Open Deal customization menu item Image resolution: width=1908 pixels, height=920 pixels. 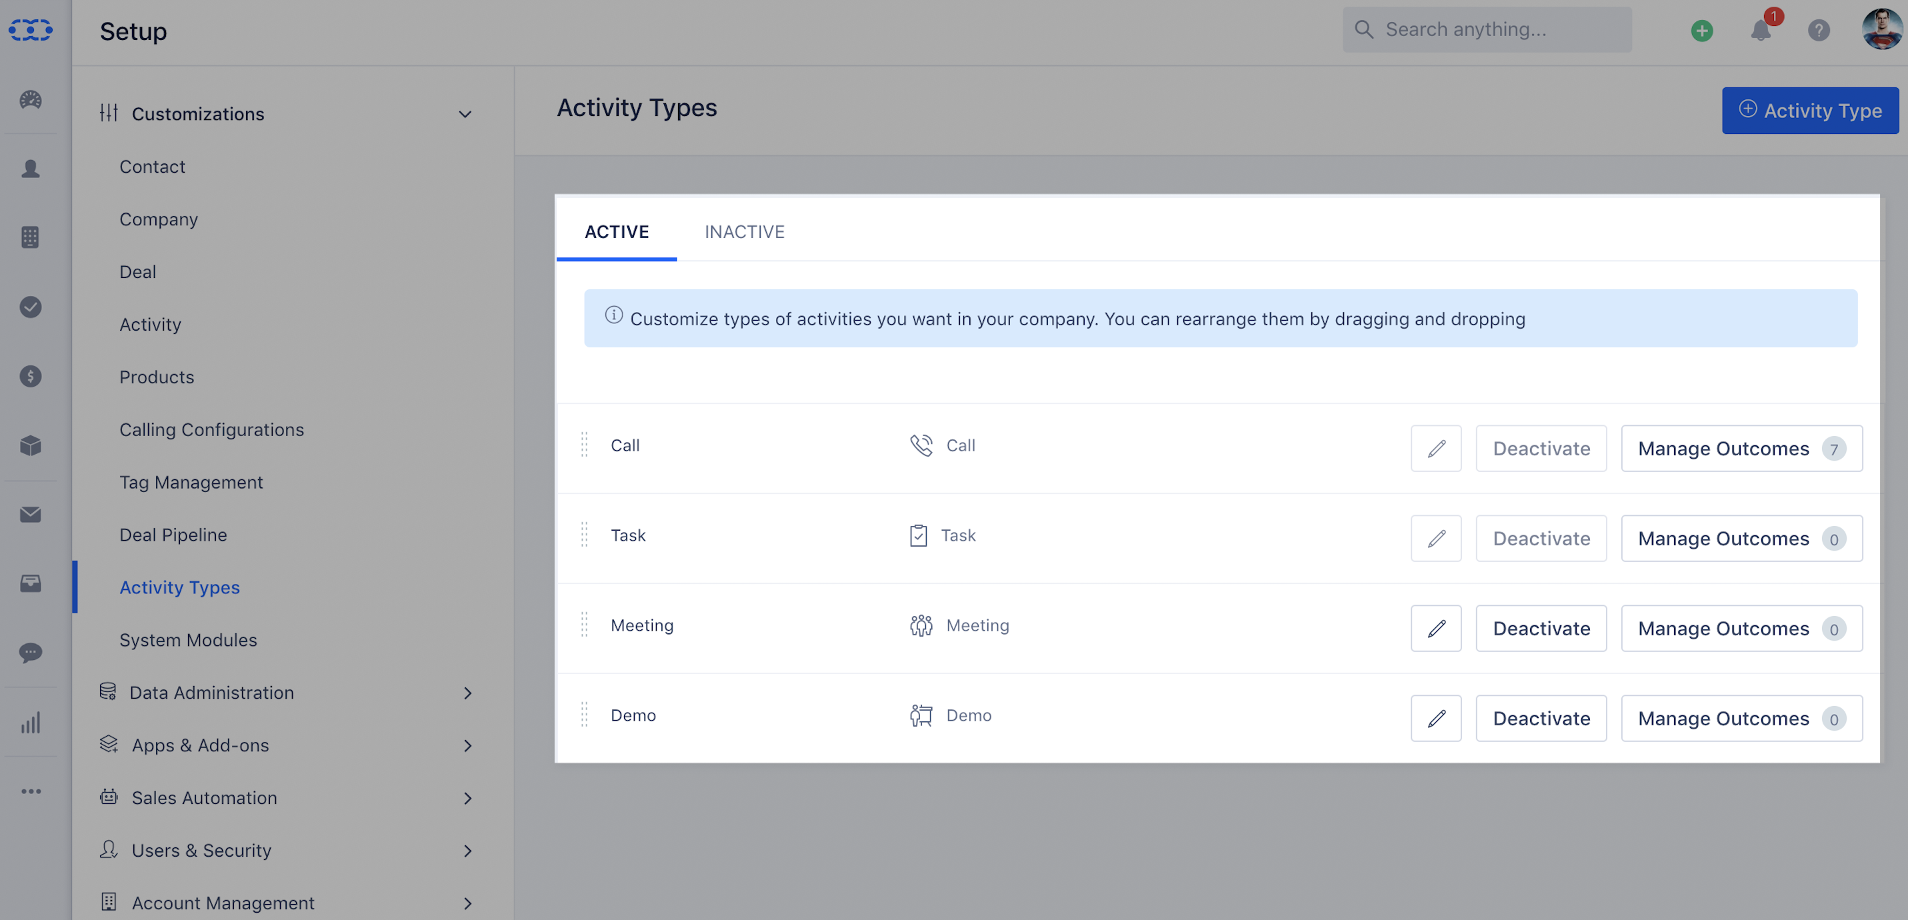pos(138,272)
